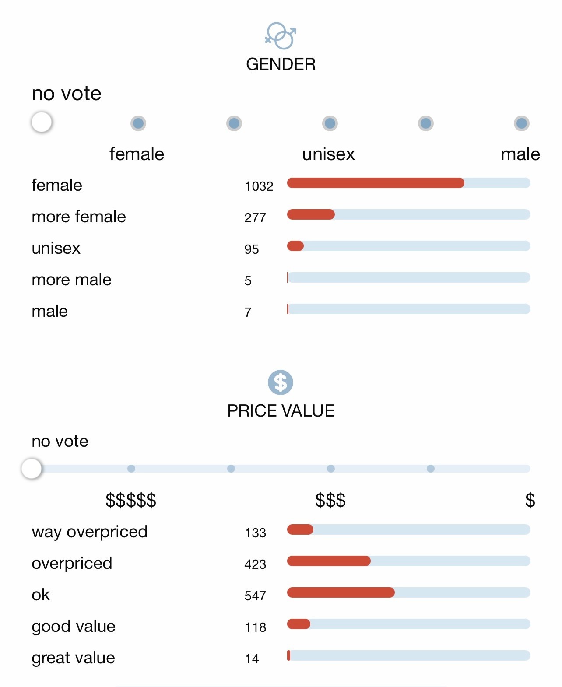Image resolution: width=562 pixels, height=687 pixels.
Task: Click the overpriced bar with 423 votes
Action: point(409,561)
